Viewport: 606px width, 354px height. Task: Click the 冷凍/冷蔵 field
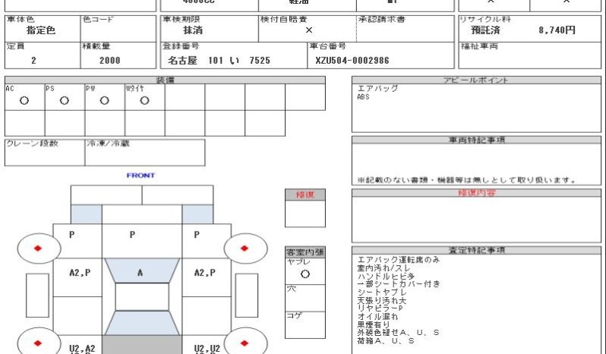(x=145, y=153)
